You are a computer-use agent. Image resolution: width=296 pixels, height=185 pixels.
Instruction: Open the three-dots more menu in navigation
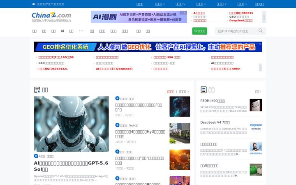click(x=81, y=31)
